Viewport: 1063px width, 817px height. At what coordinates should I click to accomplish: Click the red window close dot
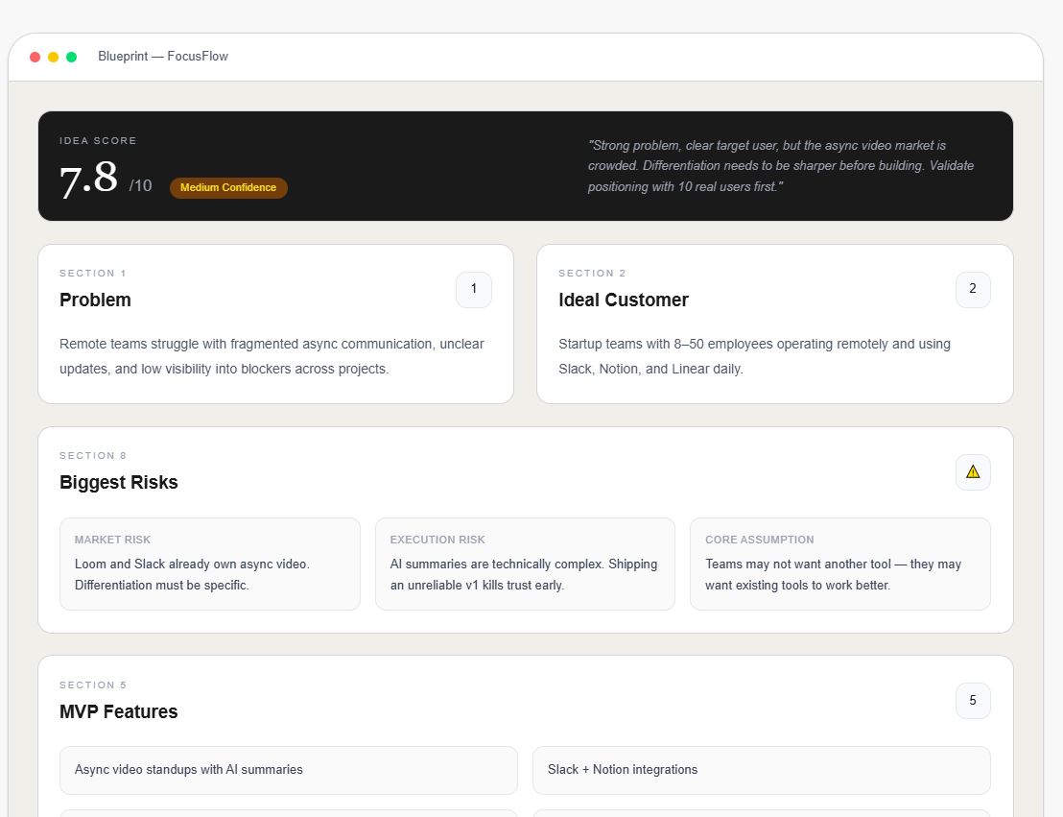tap(35, 57)
